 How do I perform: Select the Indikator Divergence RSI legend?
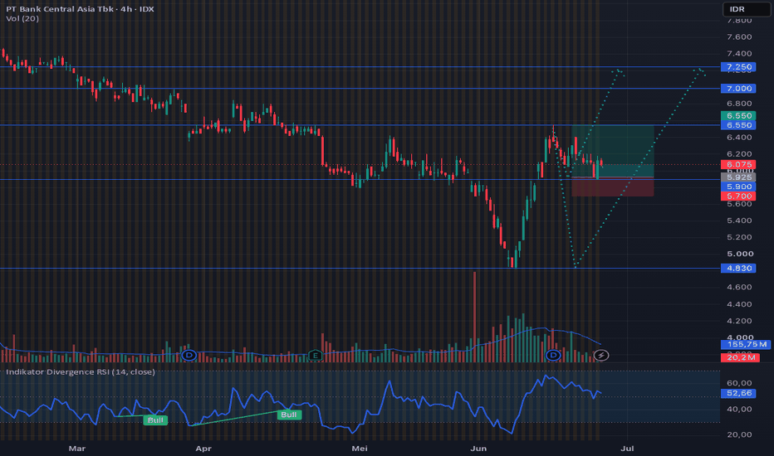click(80, 371)
